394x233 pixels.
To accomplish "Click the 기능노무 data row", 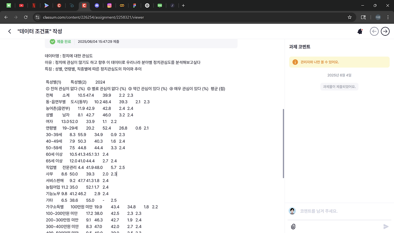I will (77, 194).
